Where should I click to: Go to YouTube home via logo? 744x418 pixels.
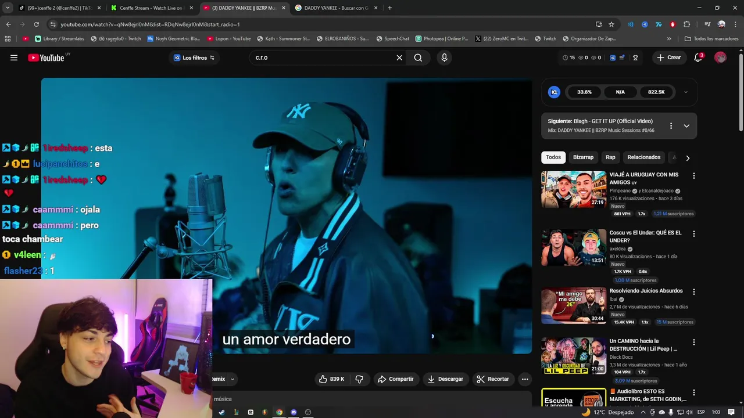pos(46,57)
